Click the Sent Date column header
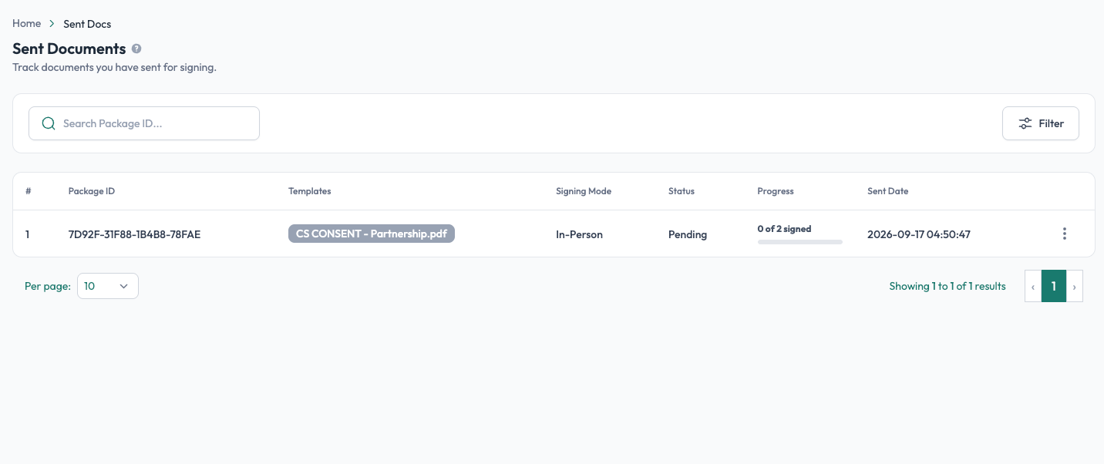The image size is (1104, 464). click(888, 191)
